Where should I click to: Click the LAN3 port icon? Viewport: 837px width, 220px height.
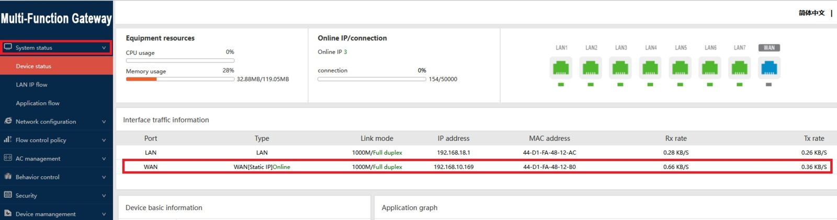(x=620, y=68)
